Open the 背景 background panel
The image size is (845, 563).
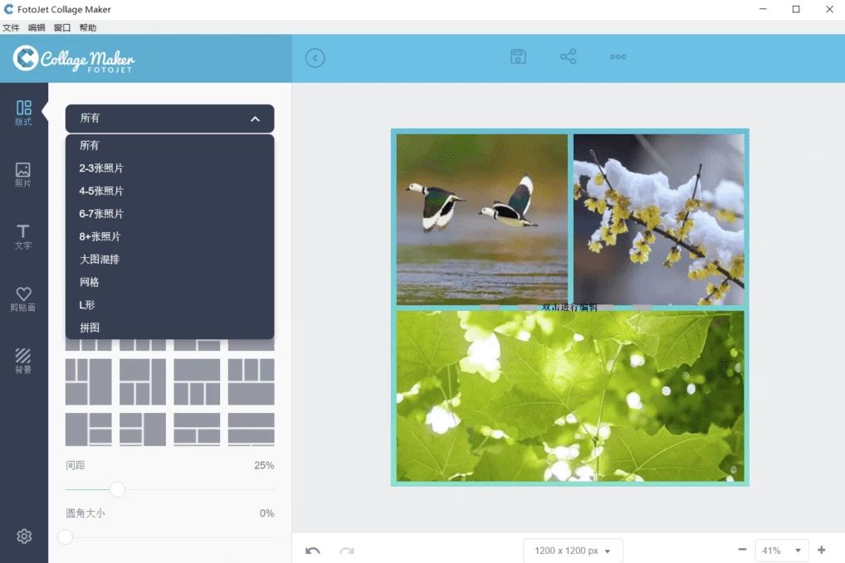click(x=22, y=358)
